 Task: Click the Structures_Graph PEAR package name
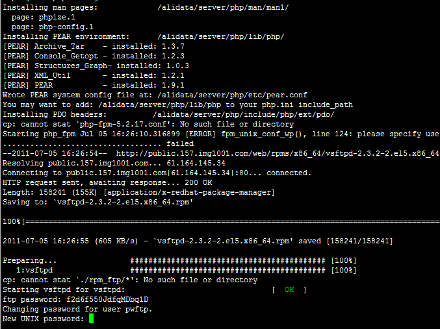pos(71,66)
